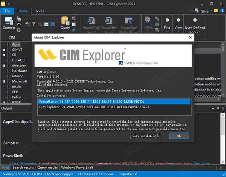Search with the Google icon
This screenshot has height=177, width=226.
click(19, 30)
